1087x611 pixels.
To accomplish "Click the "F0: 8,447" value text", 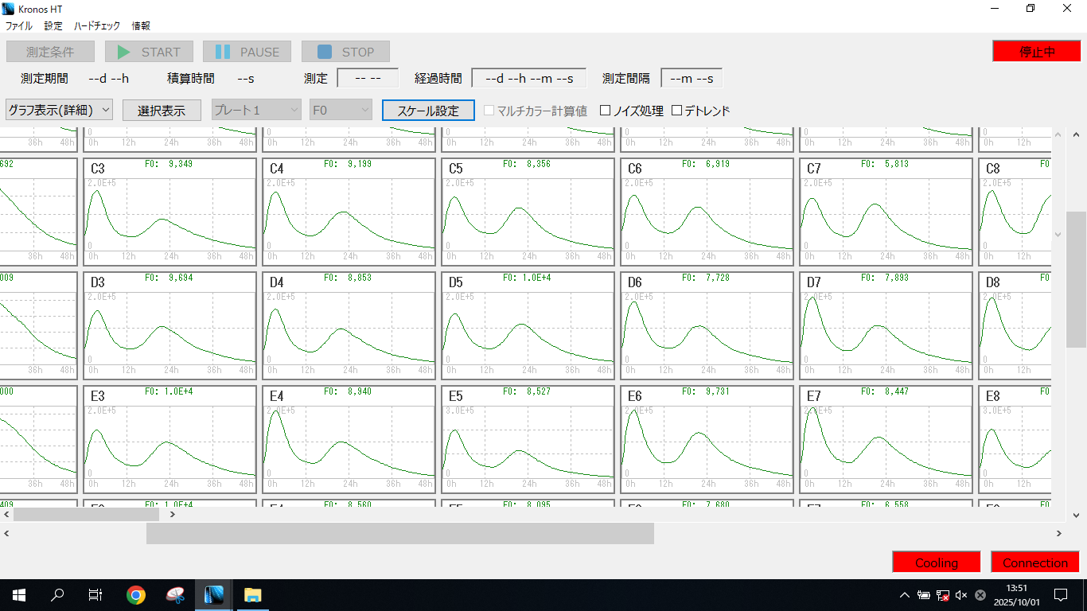I will coord(885,391).
